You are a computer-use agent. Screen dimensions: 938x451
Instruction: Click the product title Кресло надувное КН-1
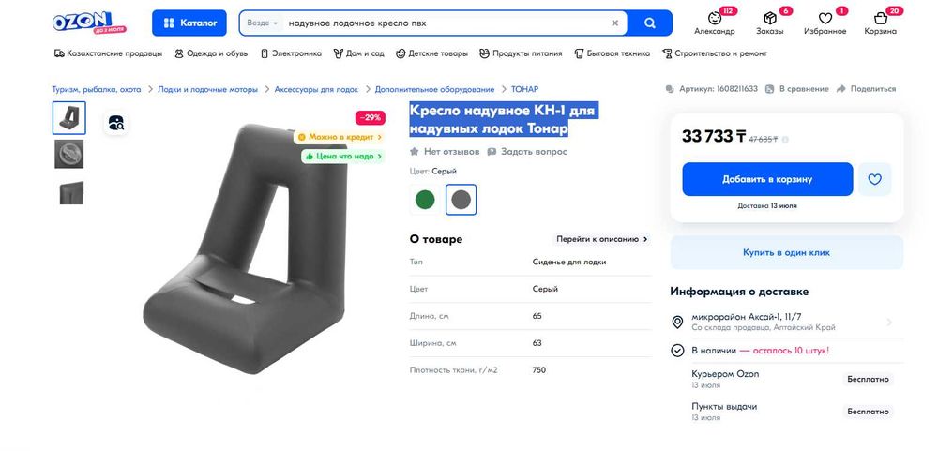(502, 120)
